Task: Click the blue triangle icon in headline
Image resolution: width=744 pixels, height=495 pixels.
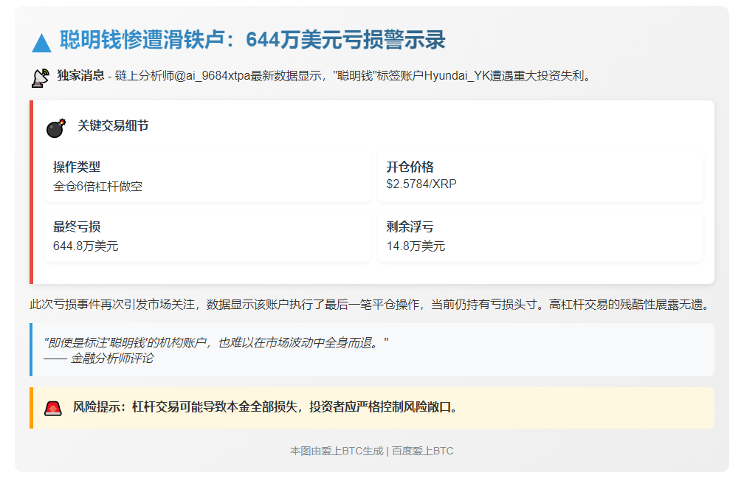Action: tap(41, 43)
